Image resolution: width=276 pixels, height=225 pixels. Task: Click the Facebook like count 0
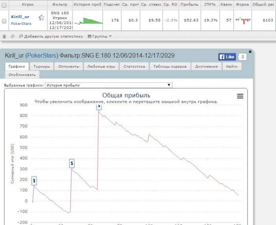[x=242, y=57]
